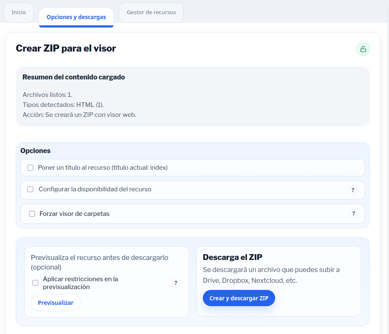Check 'Aplicar restricciones en la previsualización' box
This screenshot has width=389, height=334.
point(35,283)
